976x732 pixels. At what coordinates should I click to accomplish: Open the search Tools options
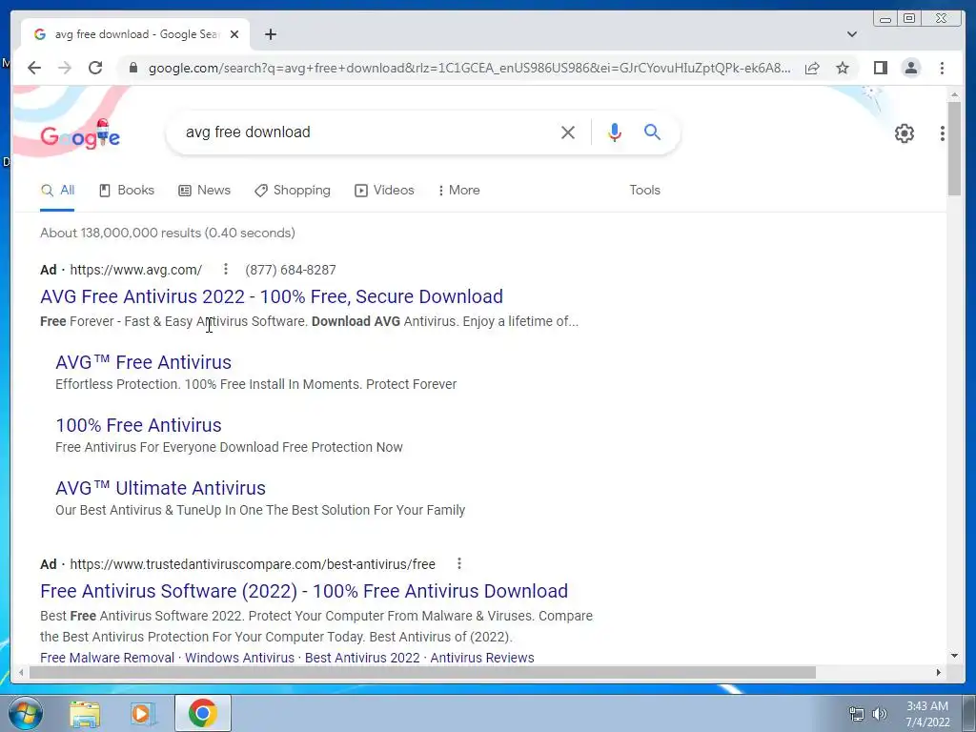[644, 191]
